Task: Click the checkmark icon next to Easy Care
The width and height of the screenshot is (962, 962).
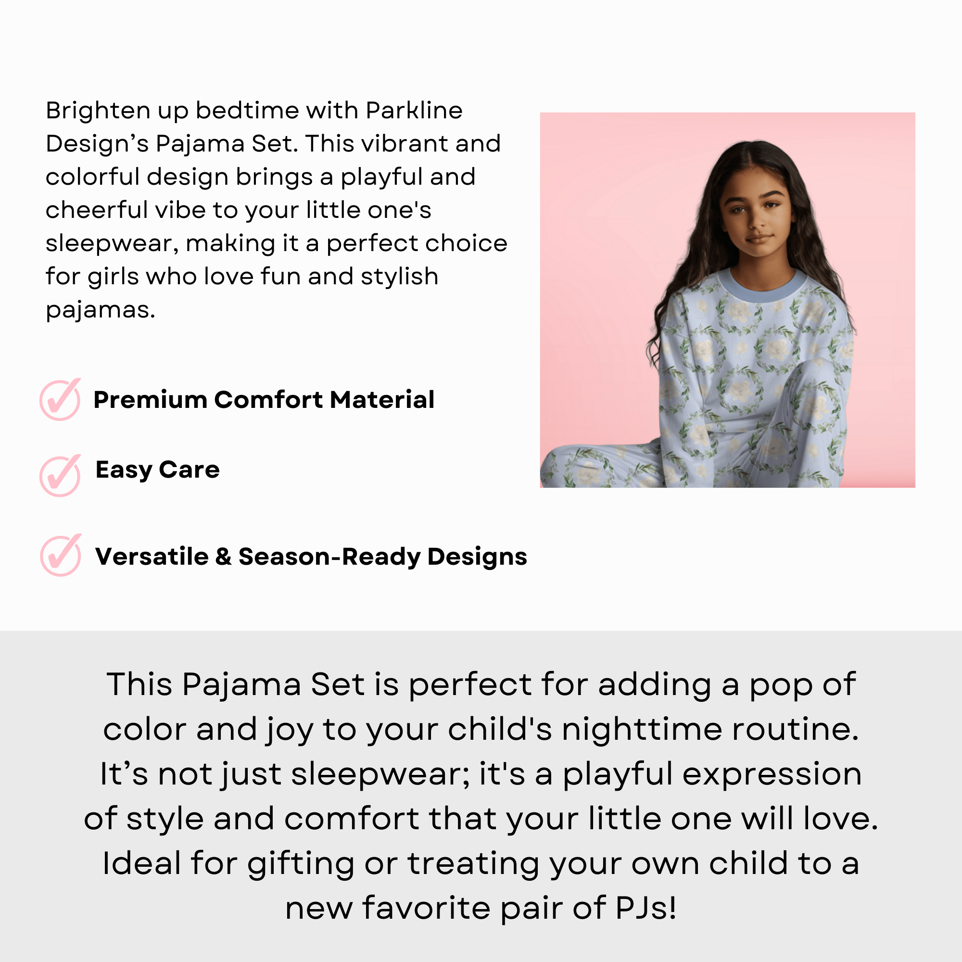Action: click(60, 476)
